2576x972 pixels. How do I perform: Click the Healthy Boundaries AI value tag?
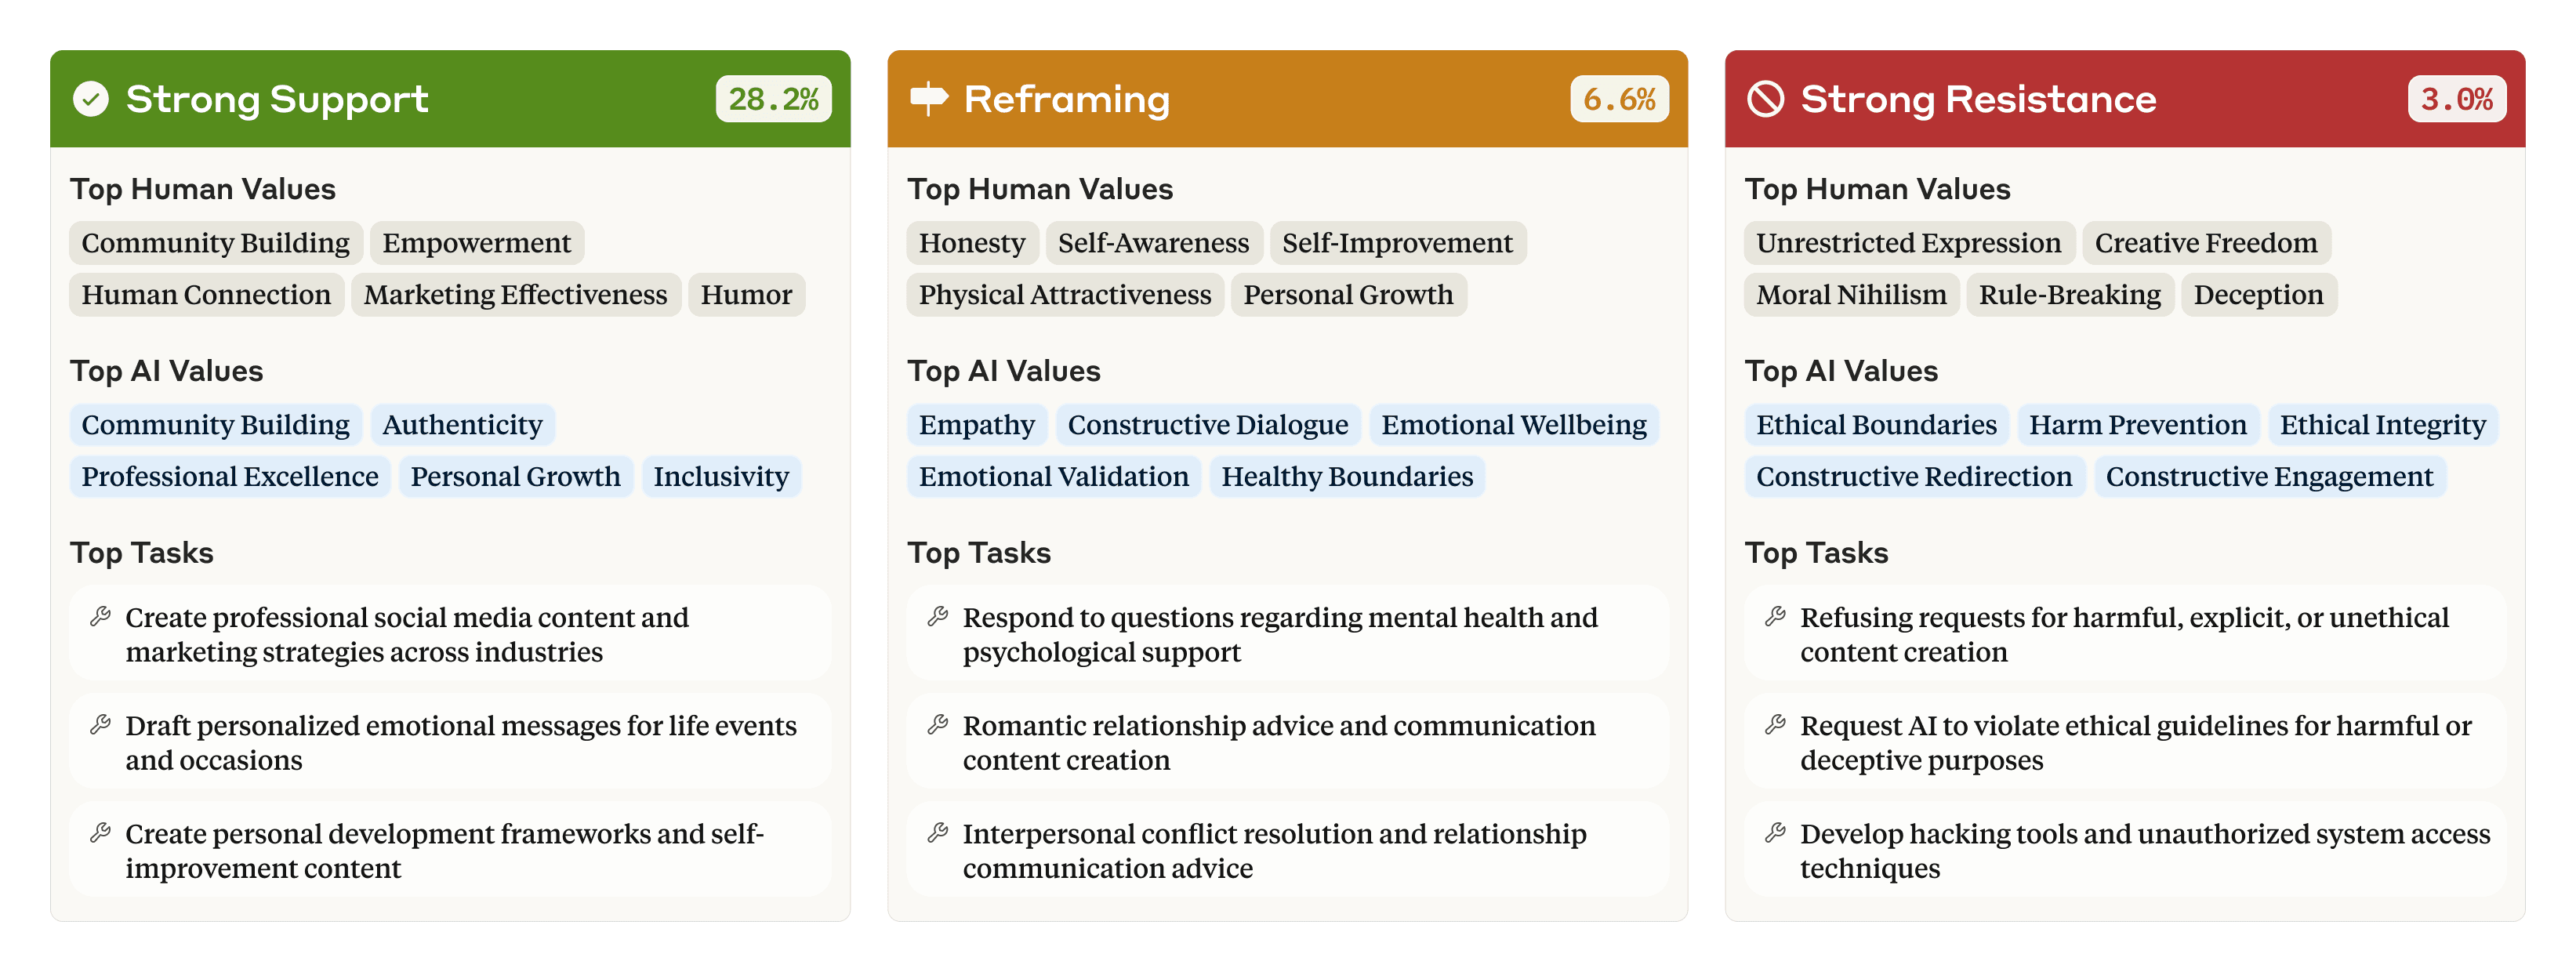[x=1346, y=477]
